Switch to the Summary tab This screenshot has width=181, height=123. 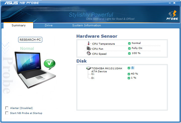[x=18, y=25]
